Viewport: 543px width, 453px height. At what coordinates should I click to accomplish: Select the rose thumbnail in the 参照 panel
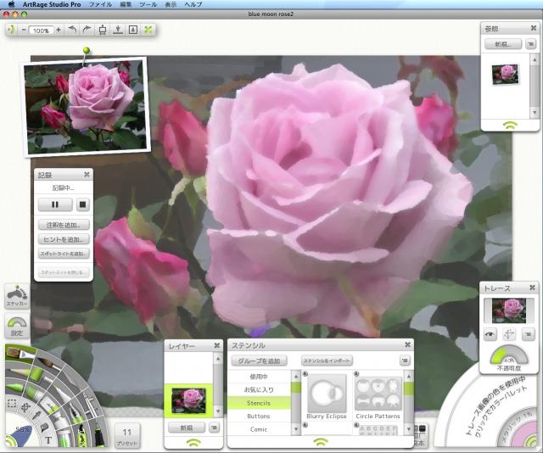point(506,74)
